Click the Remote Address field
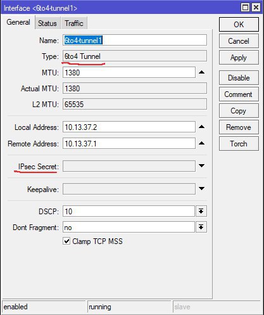 [129, 143]
